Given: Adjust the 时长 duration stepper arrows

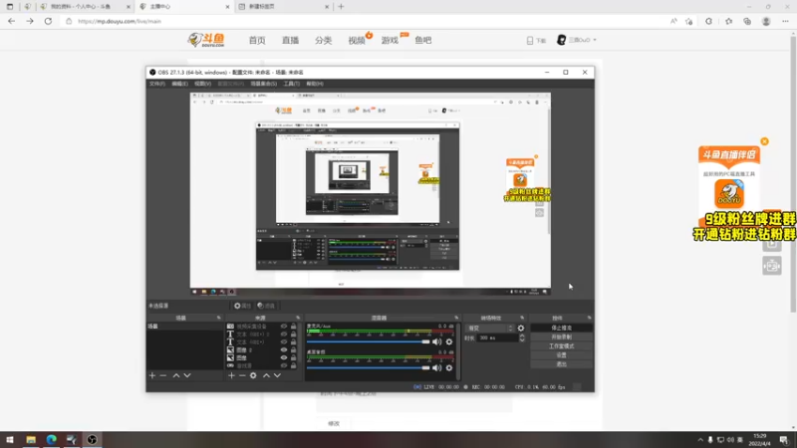Looking at the screenshot, I should 522,337.
